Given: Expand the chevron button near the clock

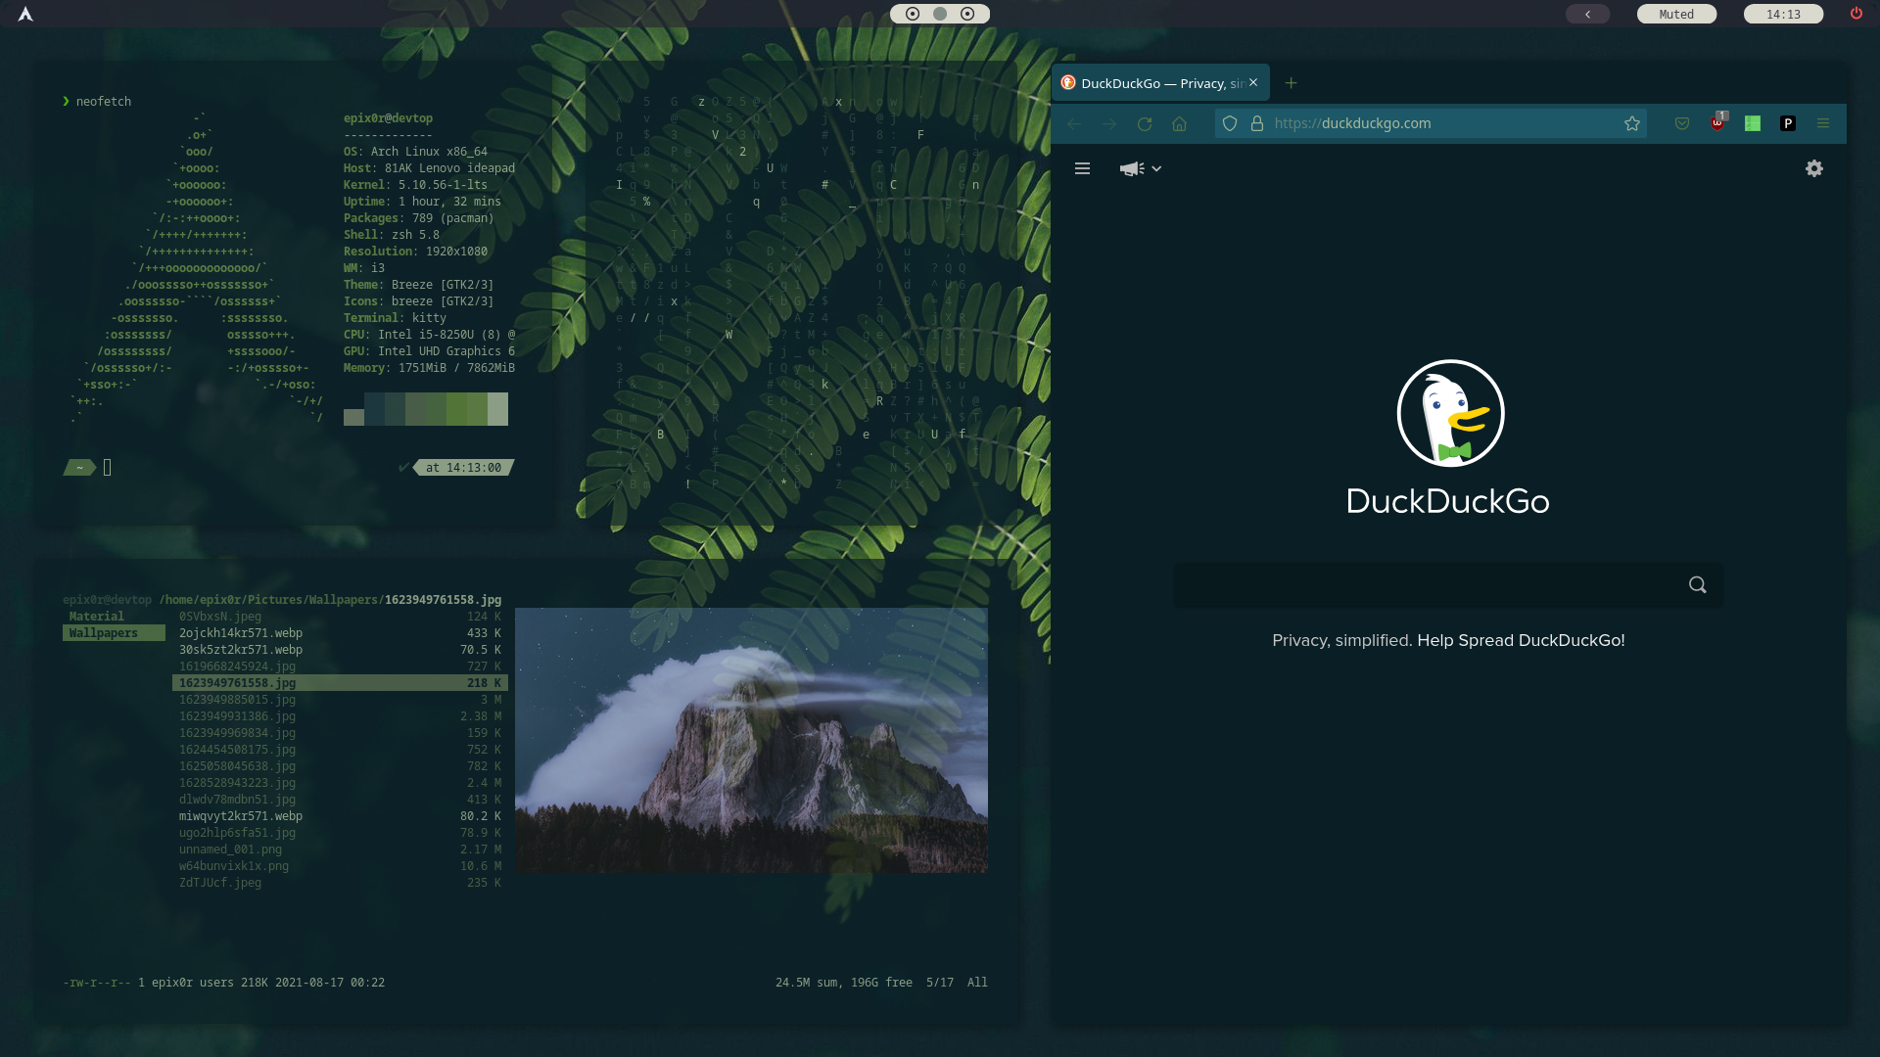Looking at the screenshot, I should [x=1588, y=14].
